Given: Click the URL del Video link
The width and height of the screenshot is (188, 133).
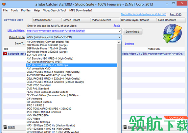Looking at the screenshot, I should [x=16, y=30].
